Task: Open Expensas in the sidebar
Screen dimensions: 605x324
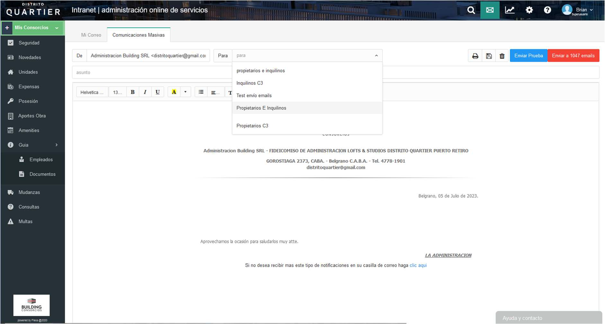Action: [32, 87]
